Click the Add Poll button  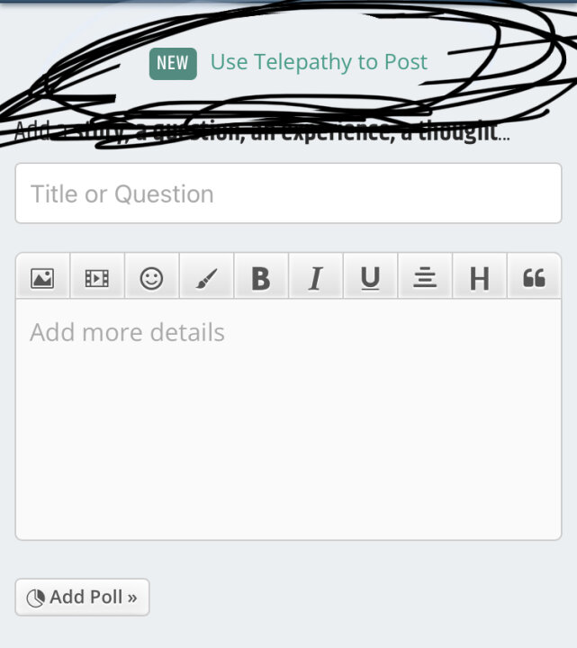coord(82,598)
